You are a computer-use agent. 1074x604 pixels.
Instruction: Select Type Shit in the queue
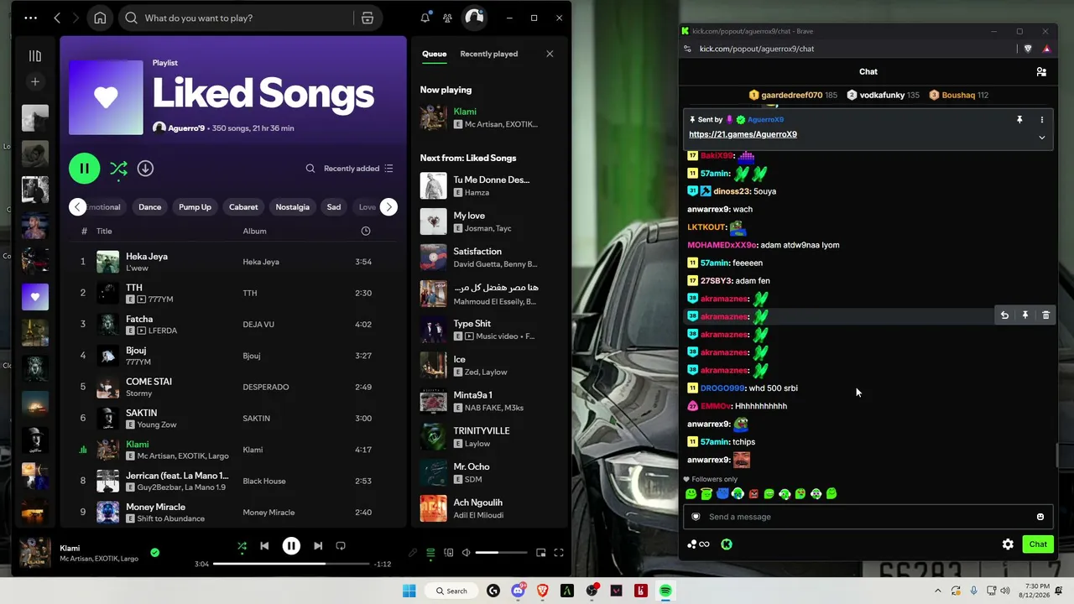pos(490,329)
